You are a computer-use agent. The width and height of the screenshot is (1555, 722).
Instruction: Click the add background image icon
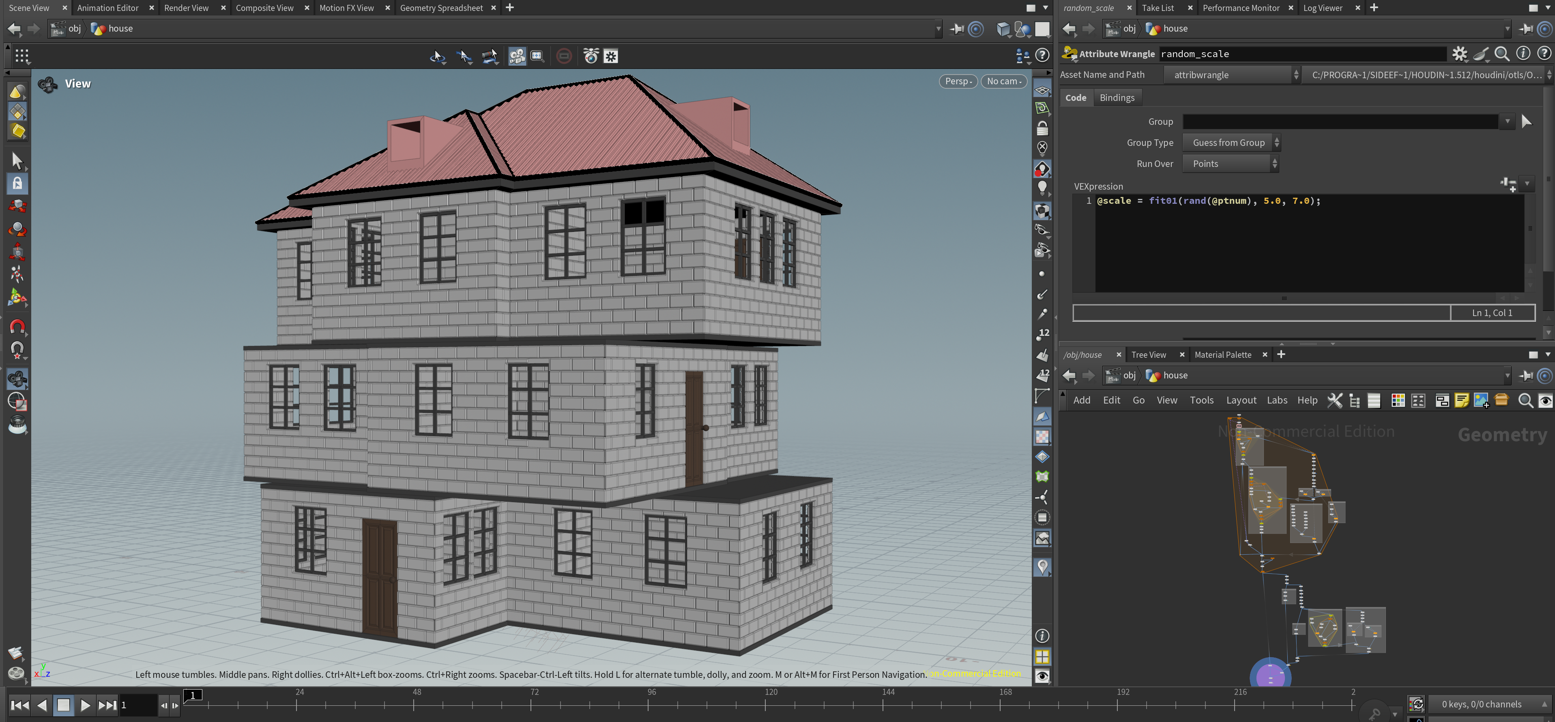1481,401
